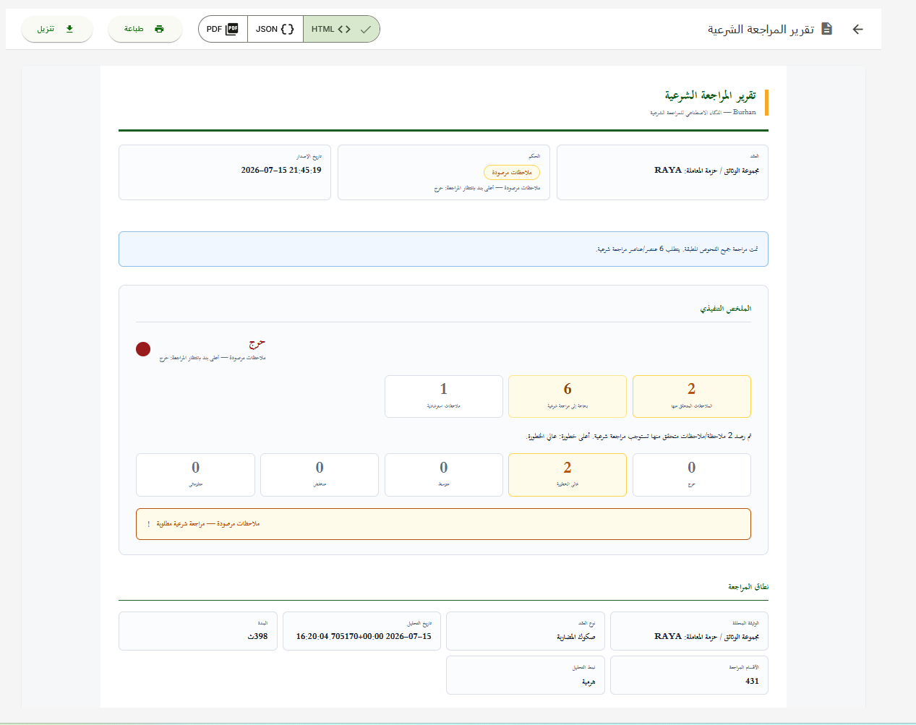Open the card showing 1 advisory observation
Image resolution: width=916 pixels, height=725 pixels.
(444, 396)
